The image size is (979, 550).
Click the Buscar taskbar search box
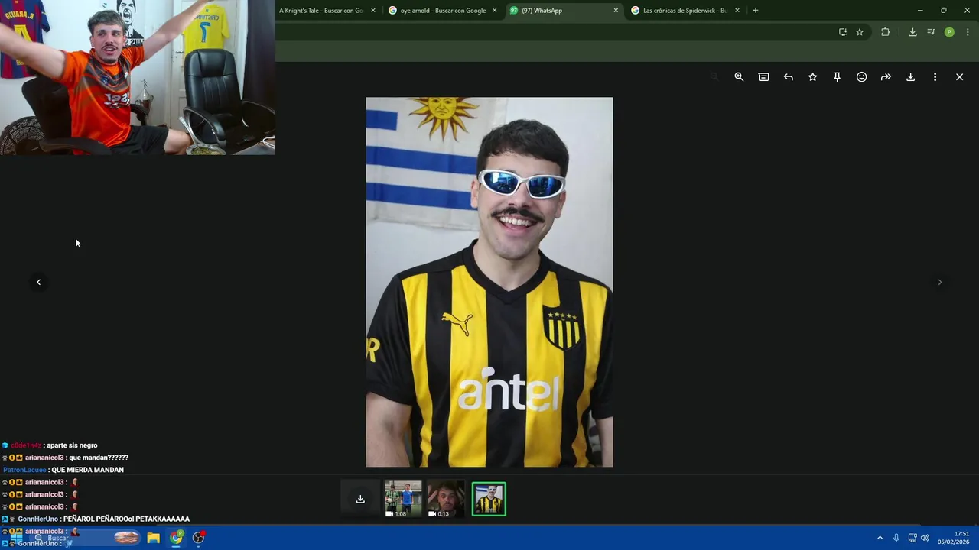point(86,538)
